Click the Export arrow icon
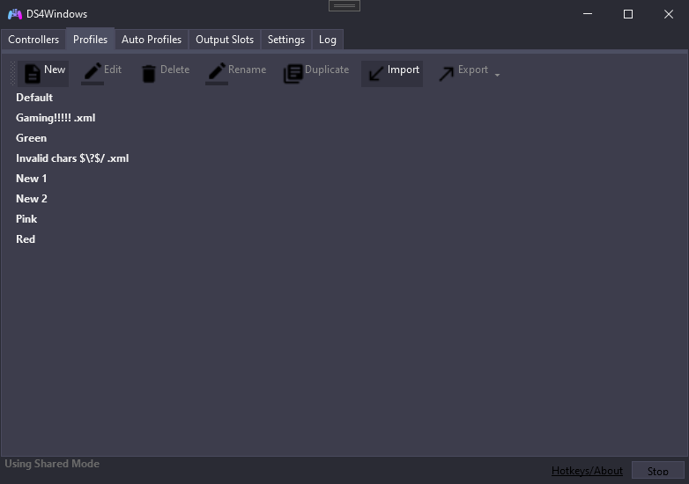This screenshot has width=689, height=484. (x=446, y=74)
